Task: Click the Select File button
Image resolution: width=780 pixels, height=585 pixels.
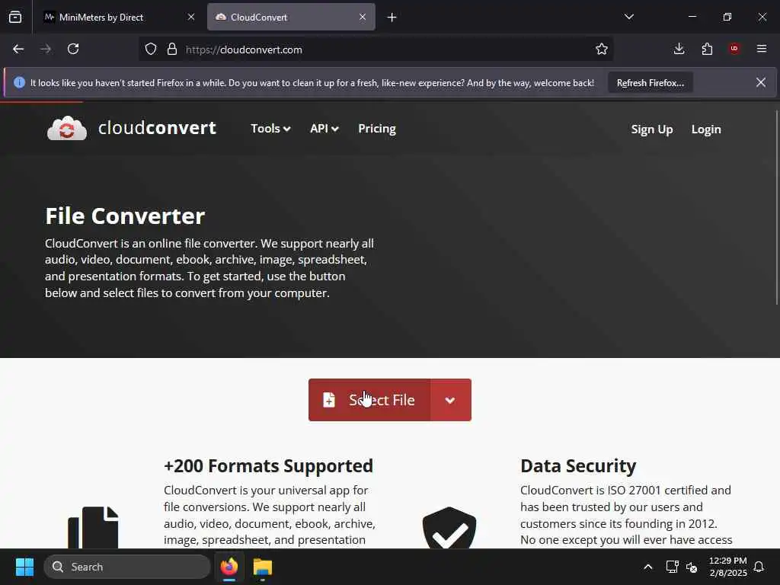Action: [x=369, y=400]
